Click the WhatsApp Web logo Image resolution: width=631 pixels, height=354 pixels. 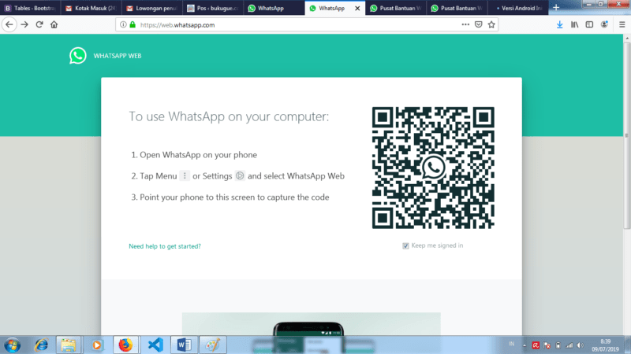[x=77, y=55]
